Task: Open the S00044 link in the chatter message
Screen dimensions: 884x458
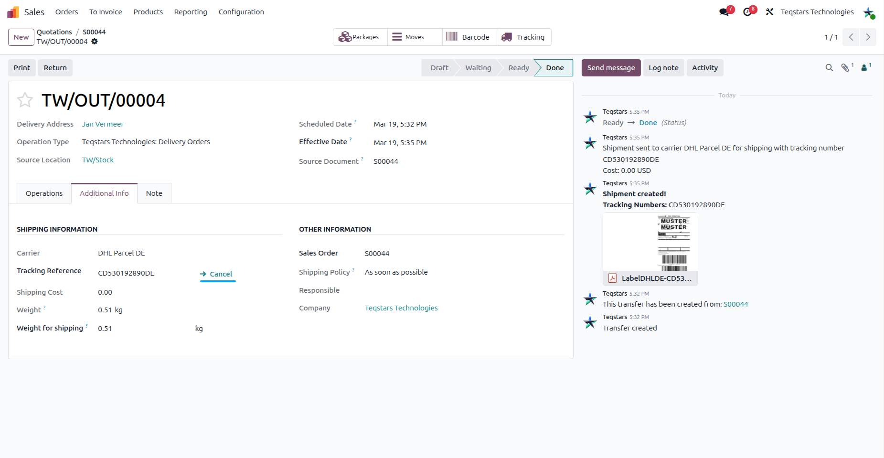Action: pyautogui.click(x=735, y=304)
